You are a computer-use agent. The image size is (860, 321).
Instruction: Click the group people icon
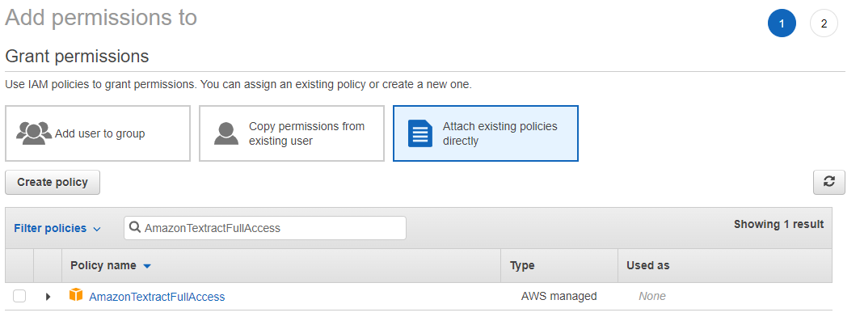(34, 133)
